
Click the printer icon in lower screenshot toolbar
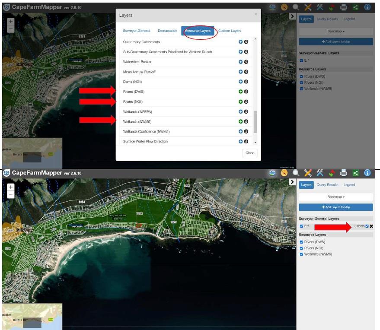tap(344, 173)
